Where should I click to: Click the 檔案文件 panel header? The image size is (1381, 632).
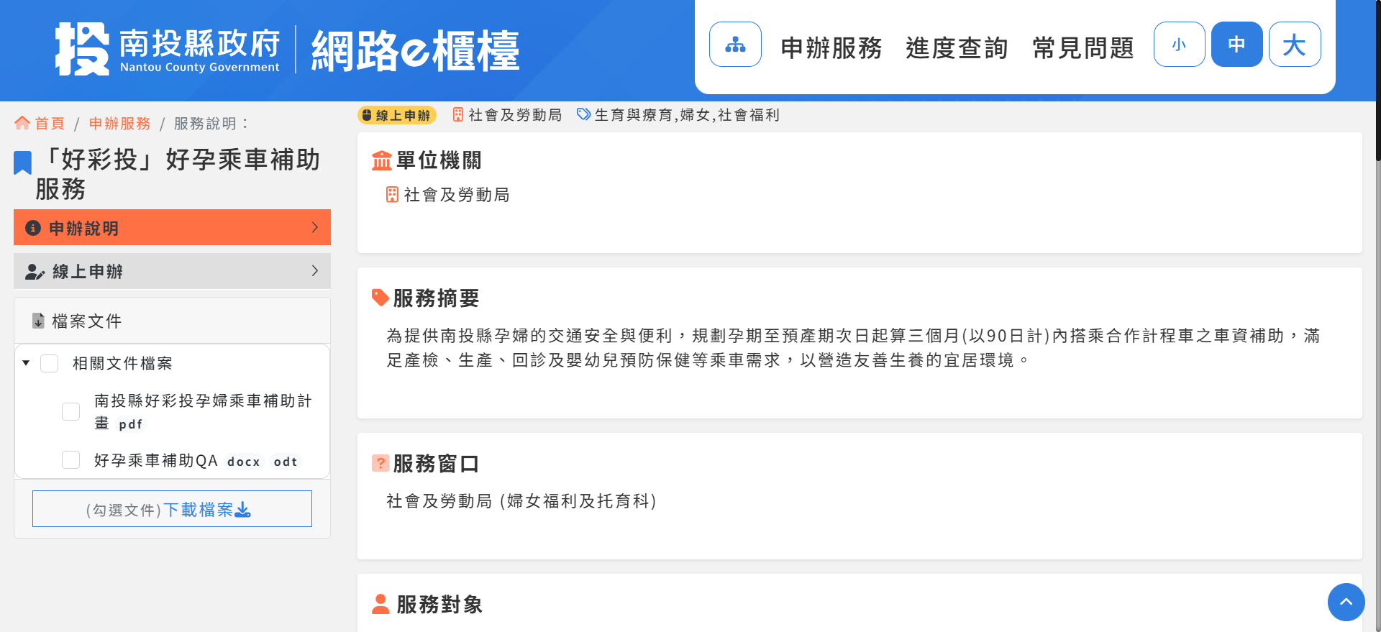[172, 321]
